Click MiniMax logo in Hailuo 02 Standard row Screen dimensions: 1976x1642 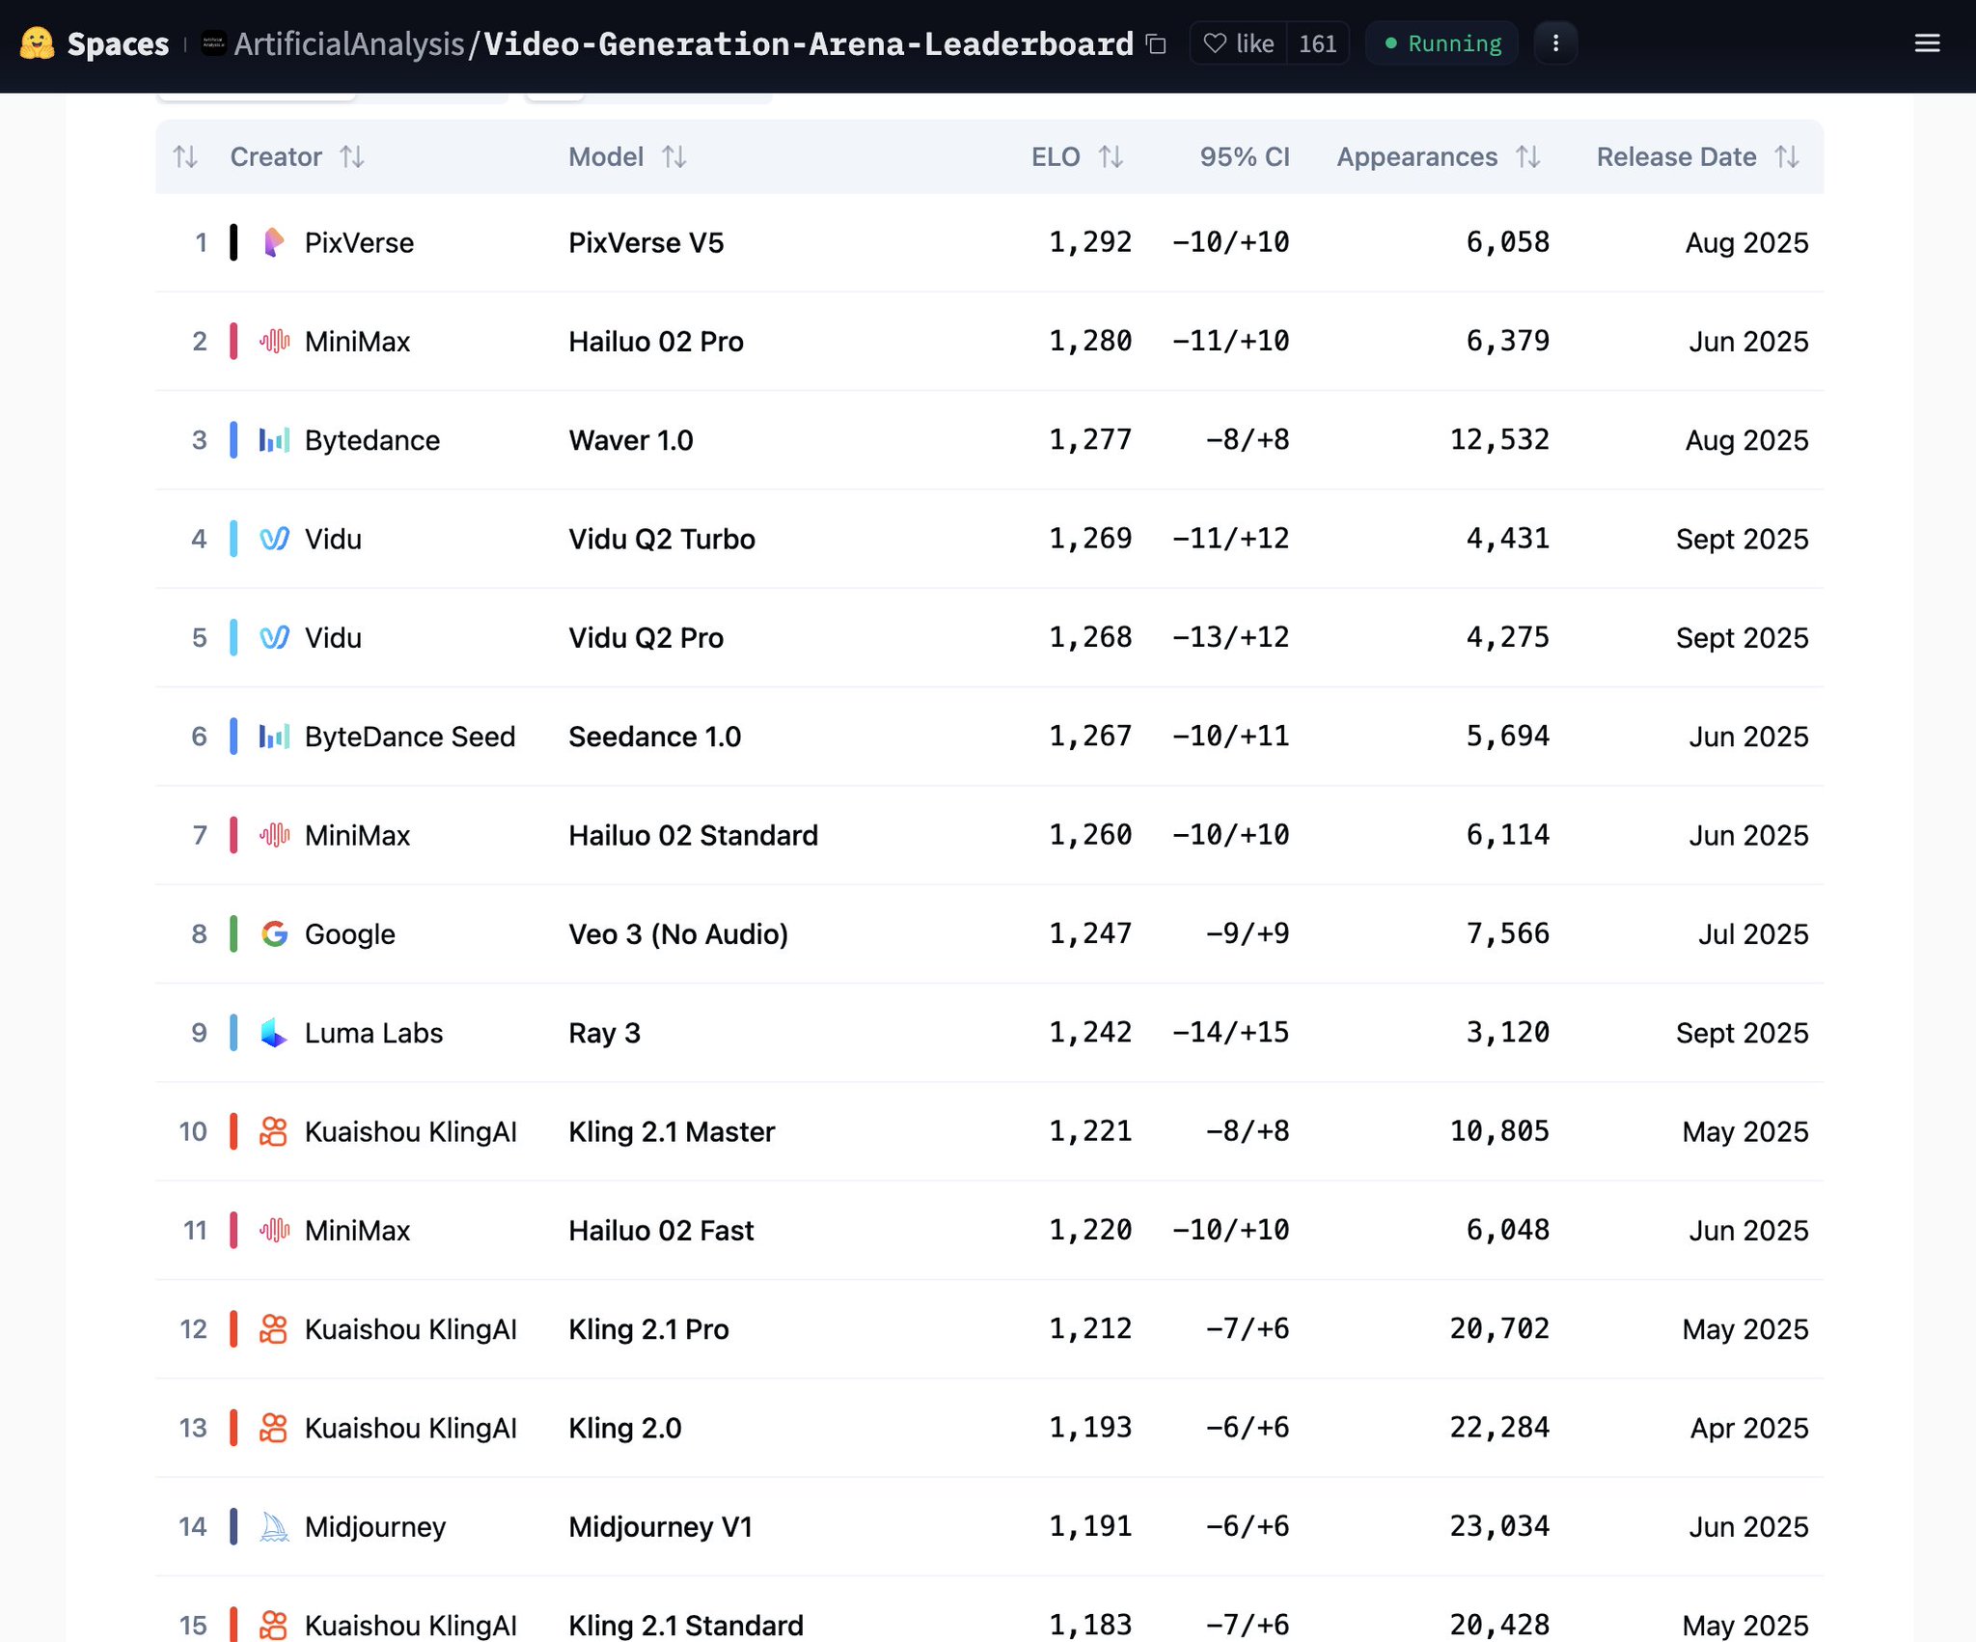274,835
